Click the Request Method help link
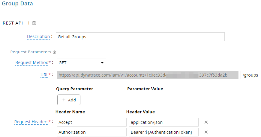The image size is (261, 137). click(32, 63)
